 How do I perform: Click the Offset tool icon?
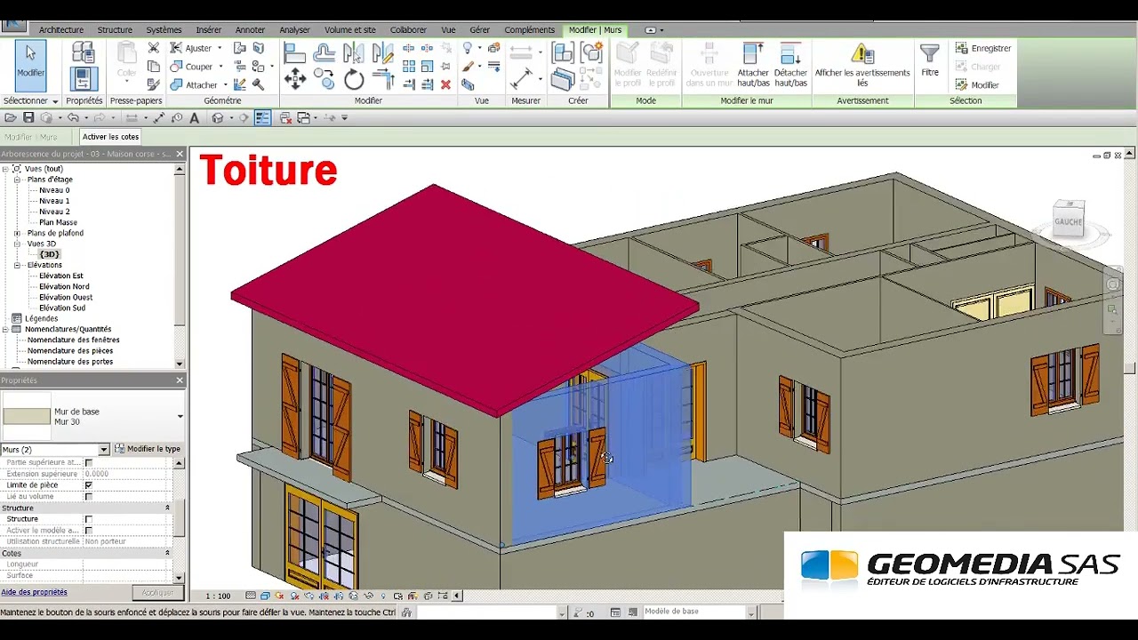pyautogui.click(x=325, y=52)
